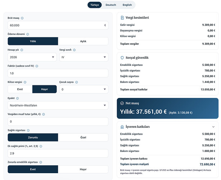Show info for Faktör (sadece sınıf IV)
The image size is (221, 180).
37,66
